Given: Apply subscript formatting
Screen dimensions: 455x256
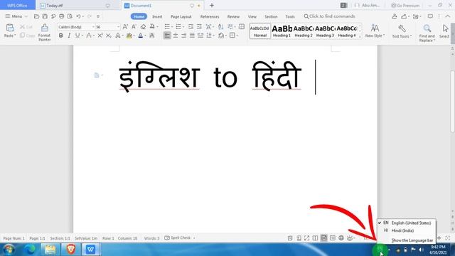Looking at the screenshot, I should (108, 36).
